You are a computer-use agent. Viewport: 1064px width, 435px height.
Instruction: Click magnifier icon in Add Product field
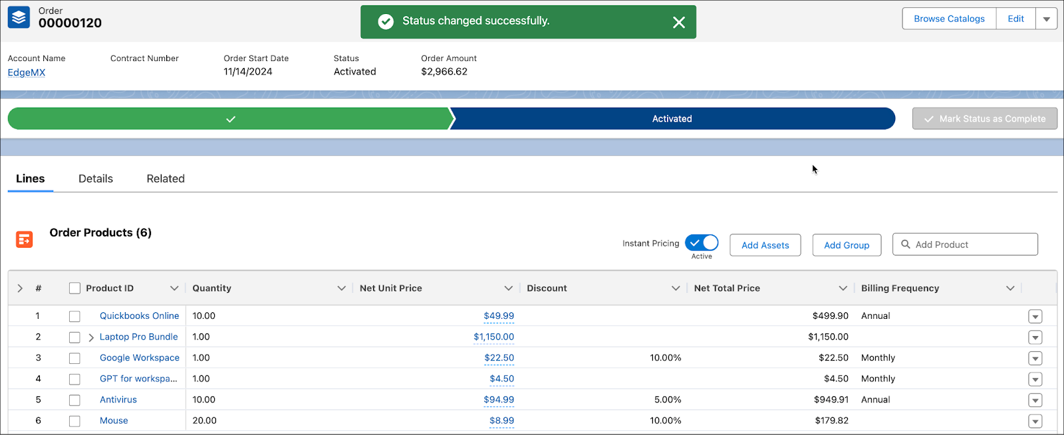tap(905, 244)
